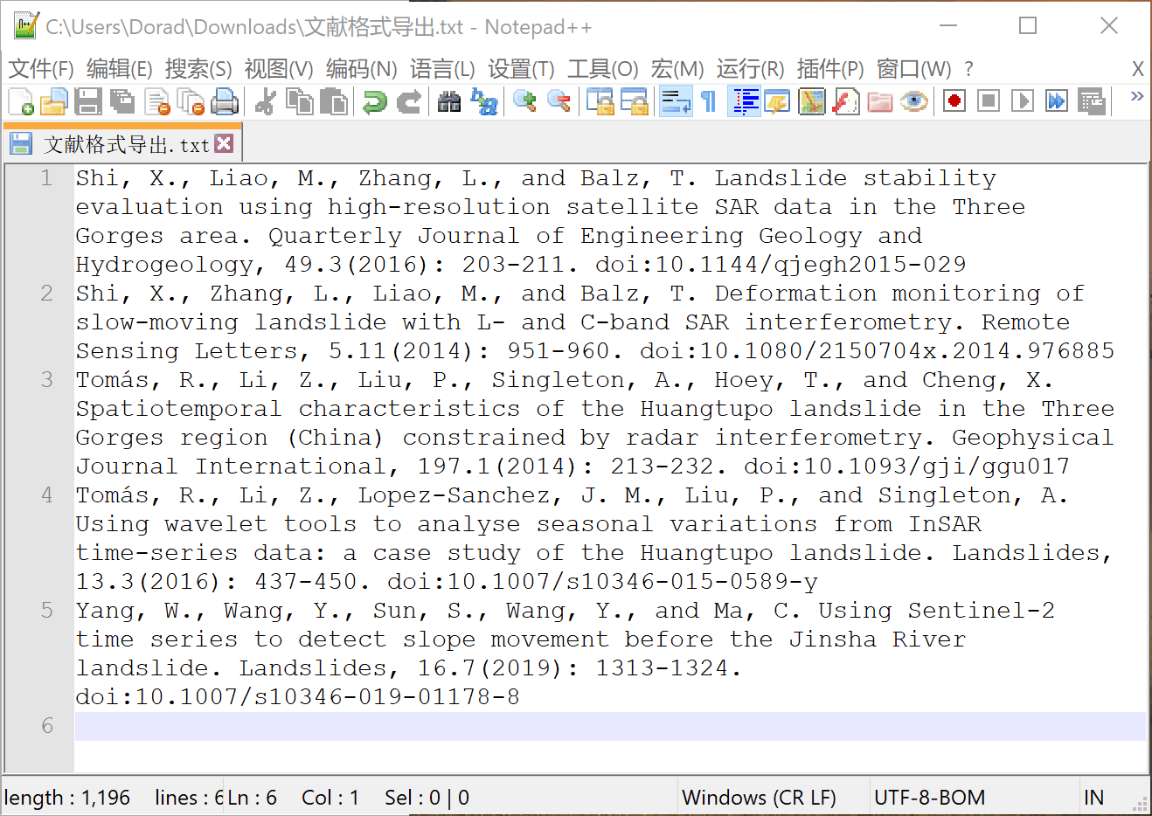Toggle synchronize horizontal scrolling icon
The width and height of the screenshot is (1152, 816).
point(634,102)
